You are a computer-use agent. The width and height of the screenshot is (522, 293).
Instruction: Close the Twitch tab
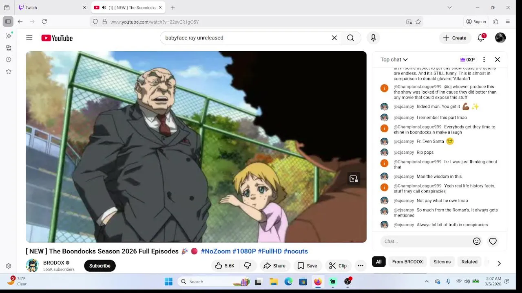84,7
